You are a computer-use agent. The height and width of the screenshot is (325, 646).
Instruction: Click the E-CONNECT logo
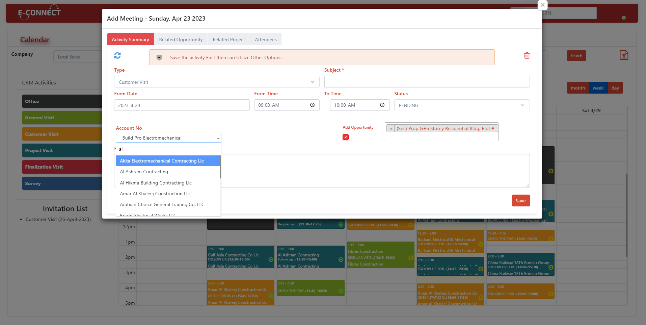(x=39, y=12)
